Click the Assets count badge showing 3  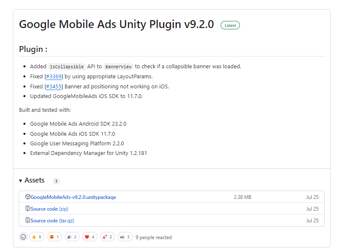pyautogui.click(x=56, y=181)
